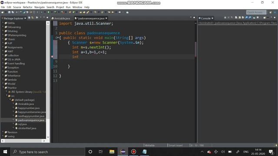Select stickerthief.java in the tree
Viewport: 278px width, 156px height.
[27, 128]
